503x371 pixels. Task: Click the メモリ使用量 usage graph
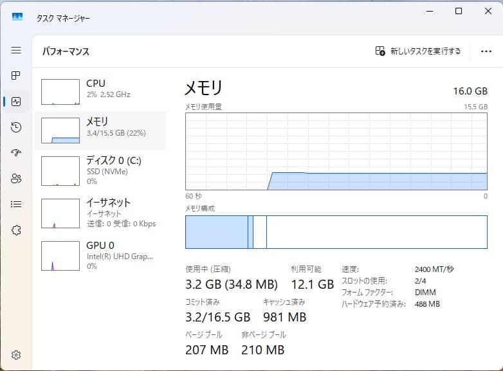point(336,151)
